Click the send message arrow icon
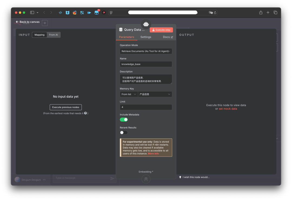292x200 pixels. (112, 178)
